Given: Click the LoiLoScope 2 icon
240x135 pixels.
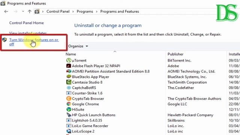Looking at the screenshot, I should tap(69, 131).
